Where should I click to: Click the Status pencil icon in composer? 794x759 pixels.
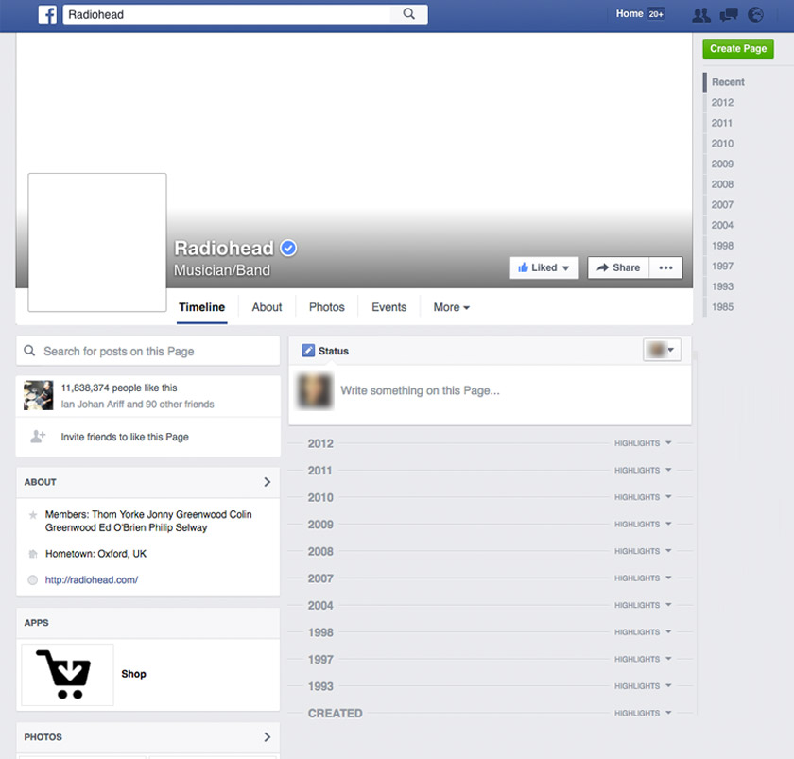(307, 350)
